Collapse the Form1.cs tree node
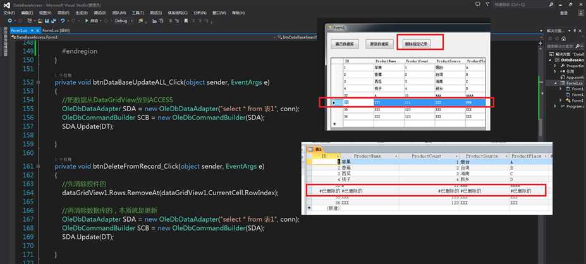 (556, 83)
